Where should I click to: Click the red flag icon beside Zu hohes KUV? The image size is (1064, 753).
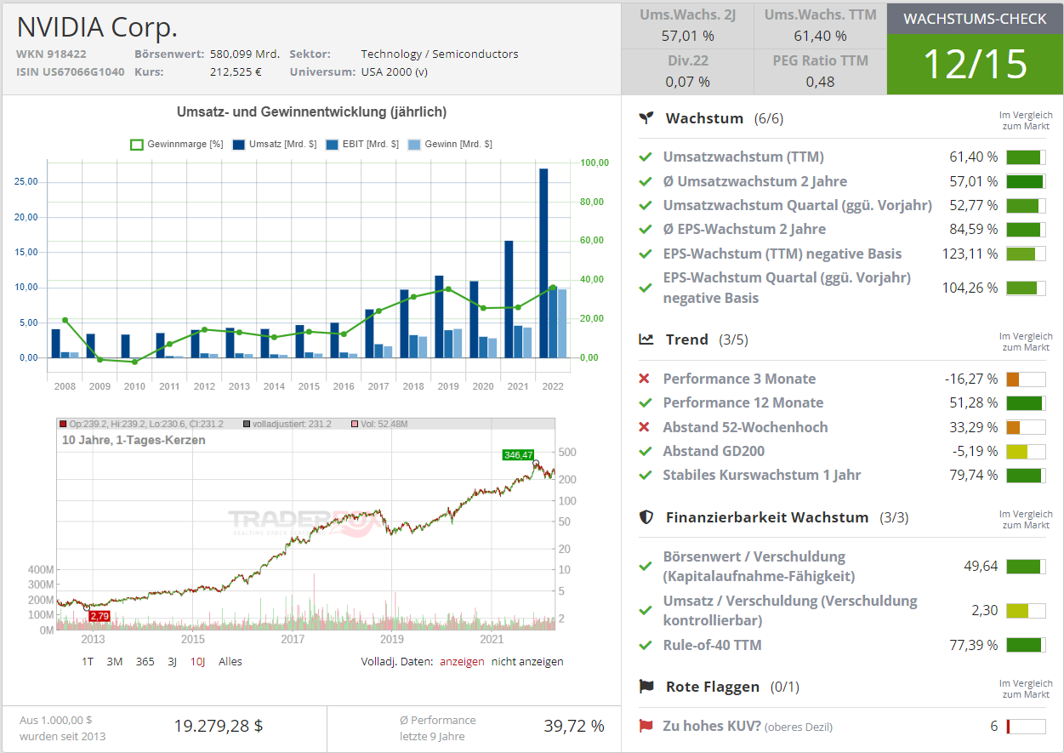(x=646, y=727)
